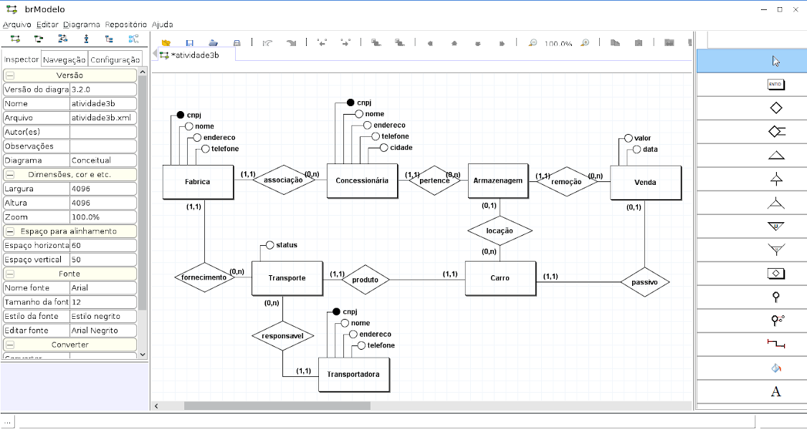Screen dimensions: 807x430
Task: Open the Configuração tab
Action: click(x=115, y=59)
